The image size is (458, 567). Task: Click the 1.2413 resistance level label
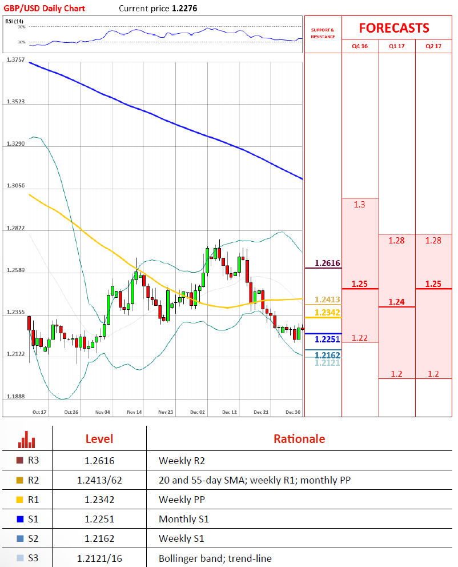(x=327, y=300)
